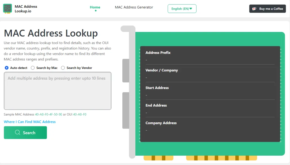
Task: Click the Buy me a Coffee button
Action: (267, 9)
